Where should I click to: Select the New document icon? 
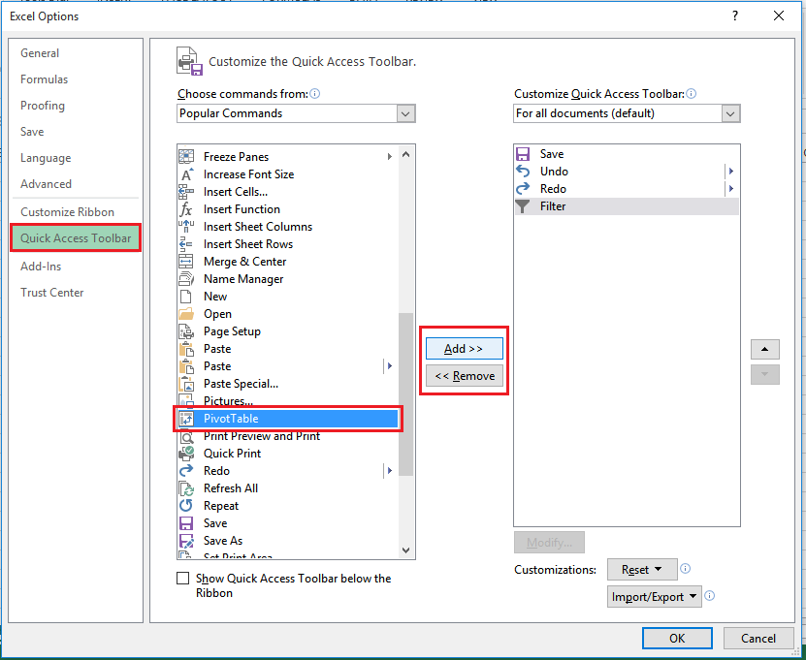[186, 297]
